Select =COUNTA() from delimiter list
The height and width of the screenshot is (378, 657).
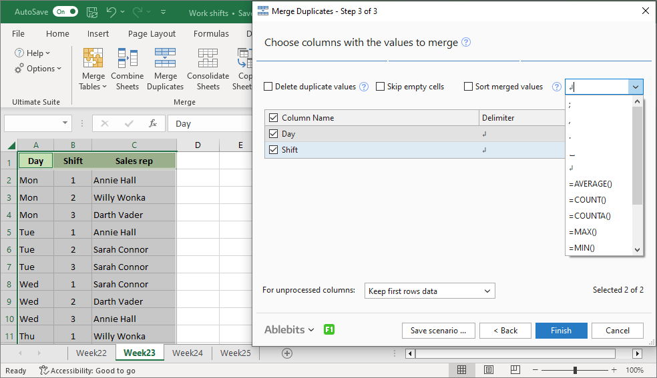point(599,216)
